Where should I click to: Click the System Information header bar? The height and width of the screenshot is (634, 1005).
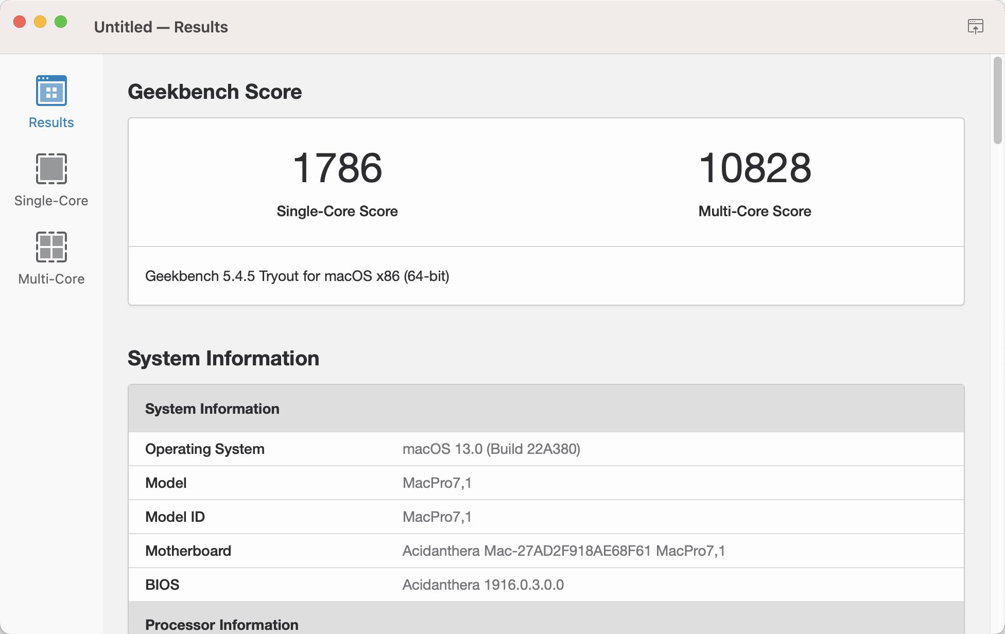pyautogui.click(x=360, y=409)
